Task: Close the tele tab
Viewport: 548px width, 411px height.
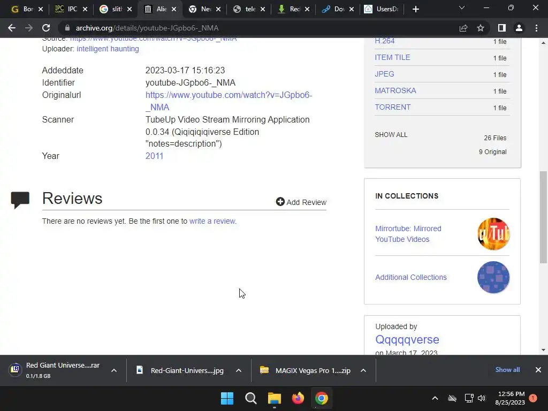Action: [x=263, y=10]
